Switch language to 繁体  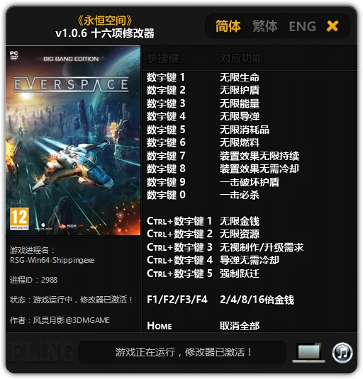pos(265,26)
